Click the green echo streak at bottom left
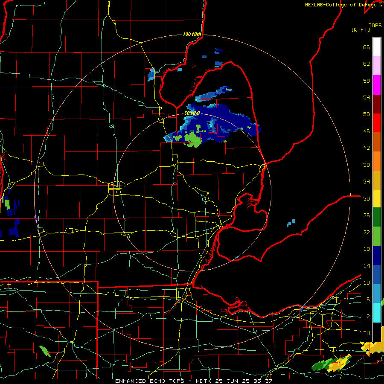 pos(45,351)
